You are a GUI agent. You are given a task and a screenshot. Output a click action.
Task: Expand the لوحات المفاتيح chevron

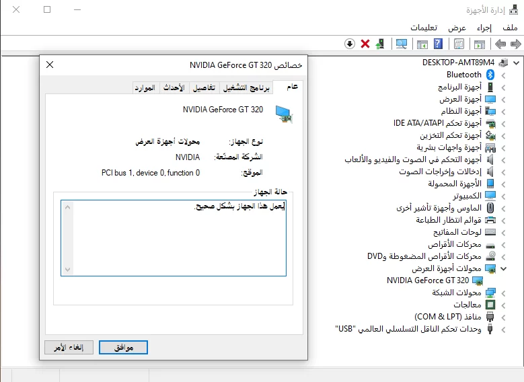point(504,233)
